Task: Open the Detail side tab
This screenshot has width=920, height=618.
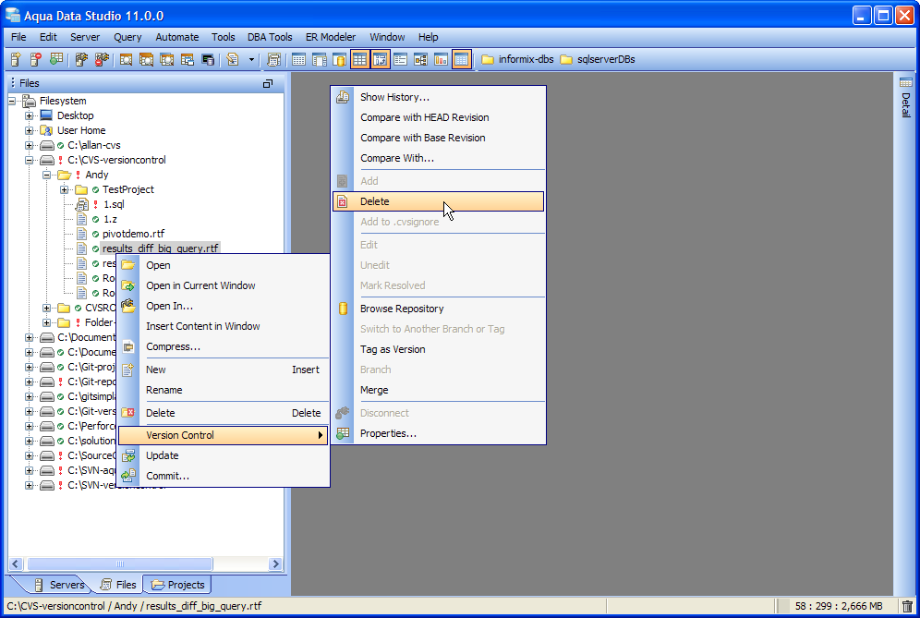Action: (x=906, y=97)
